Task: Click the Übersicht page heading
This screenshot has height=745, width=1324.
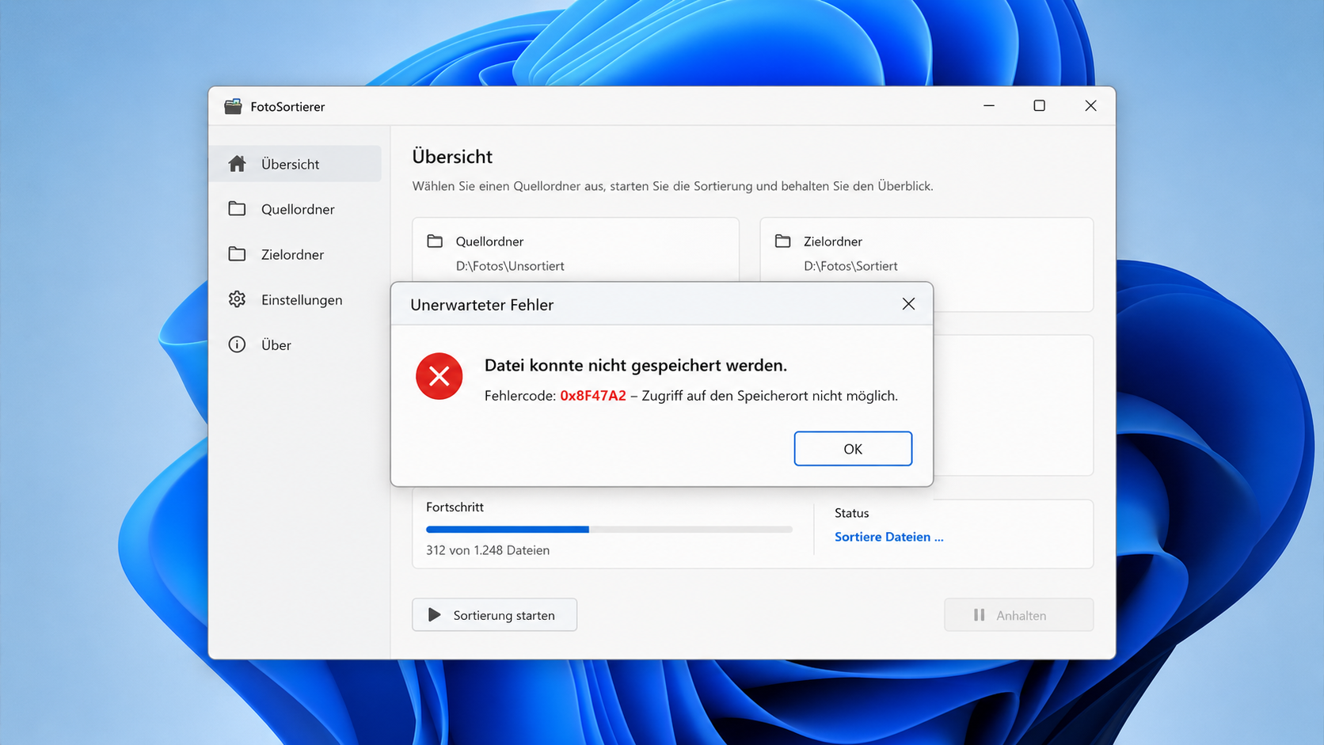Action: pos(452,157)
